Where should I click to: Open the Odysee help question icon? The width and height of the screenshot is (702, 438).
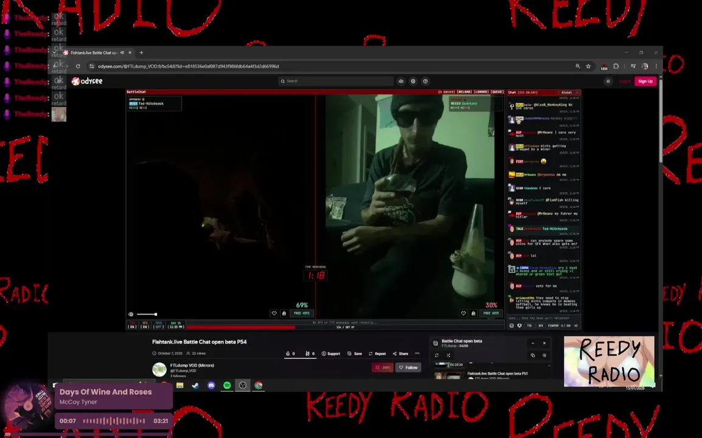[x=425, y=81]
